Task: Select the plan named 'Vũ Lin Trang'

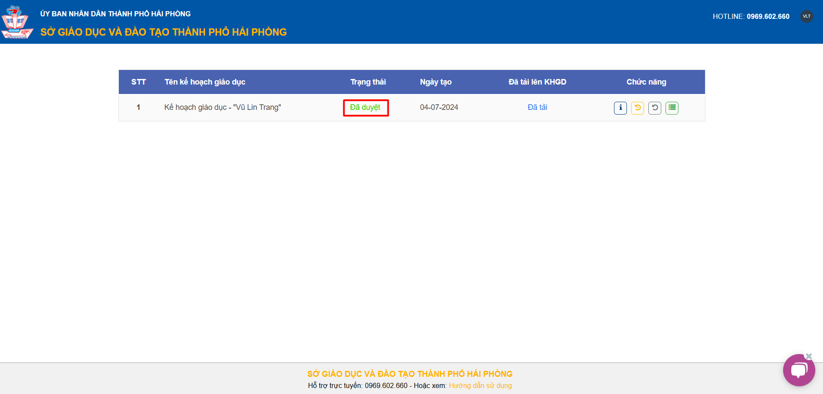Action: tap(222, 107)
